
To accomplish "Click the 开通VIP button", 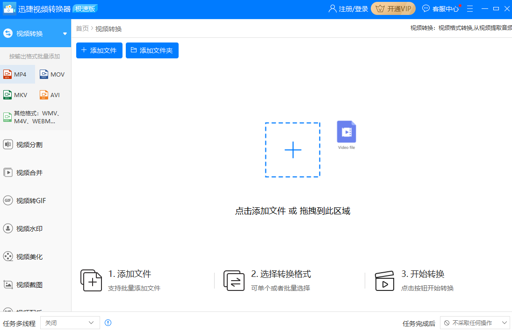I will tap(393, 8).
